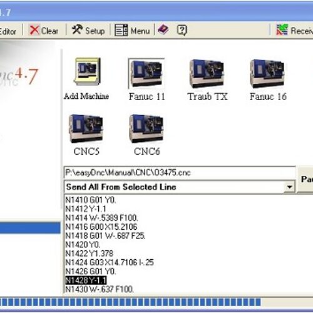Click the Pa... button beside the file path field
Screen dimensions: 313x313
[305, 179]
